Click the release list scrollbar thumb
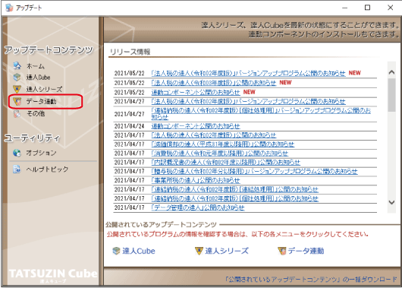 click(x=391, y=95)
